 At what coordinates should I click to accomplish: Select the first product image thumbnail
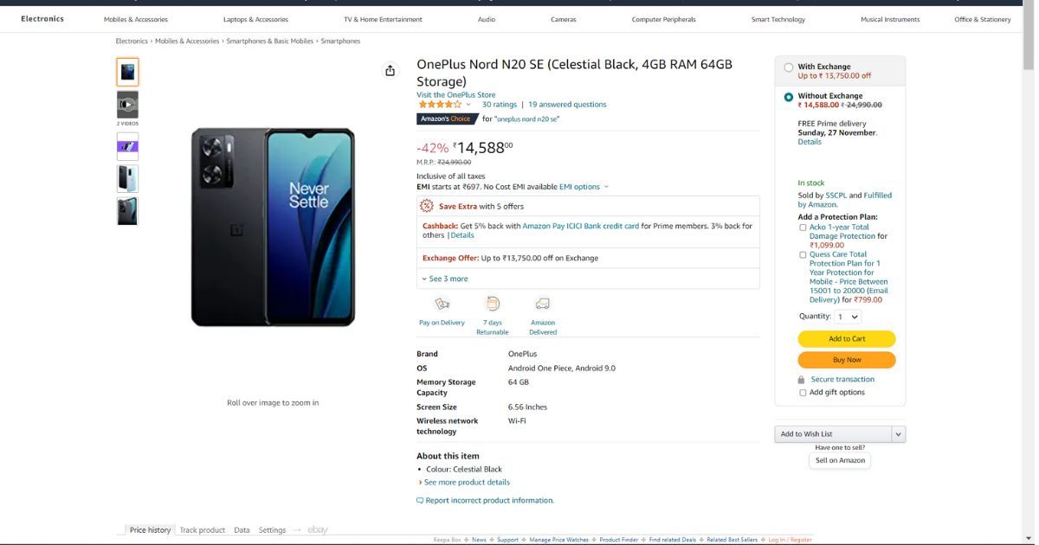[127, 72]
